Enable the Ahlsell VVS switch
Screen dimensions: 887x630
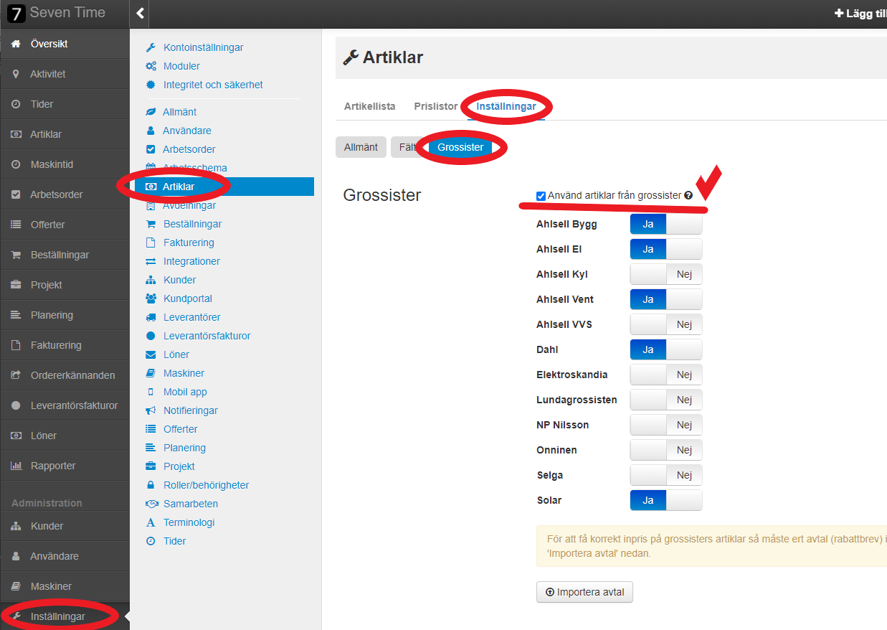coord(666,324)
